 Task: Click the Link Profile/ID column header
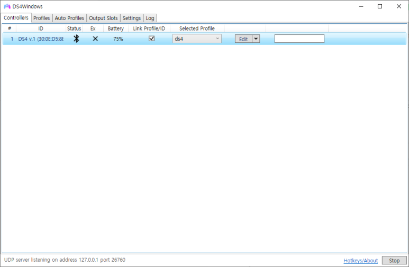click(149, 28)
